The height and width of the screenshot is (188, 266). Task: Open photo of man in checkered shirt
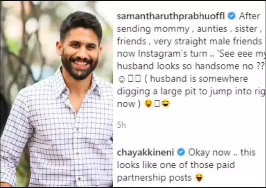tap(57, 94)
